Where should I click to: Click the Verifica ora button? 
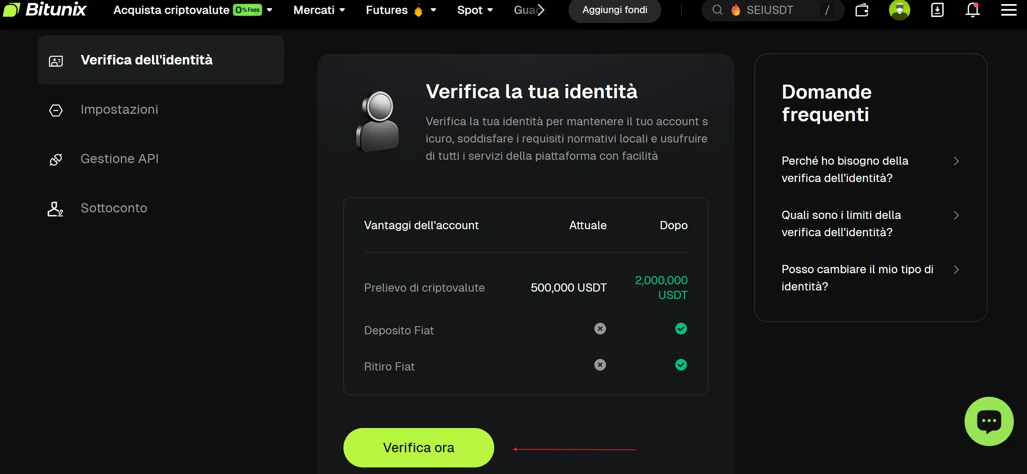click(418, 447)
